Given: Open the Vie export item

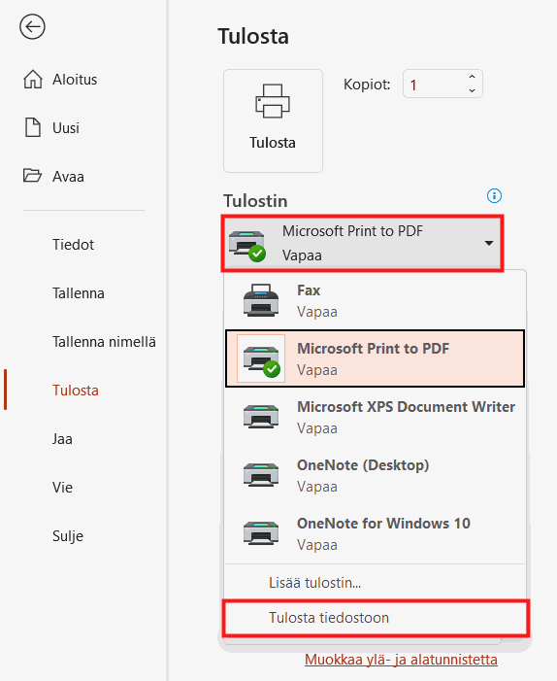Looking at the screenshot, I should point(62,488).
